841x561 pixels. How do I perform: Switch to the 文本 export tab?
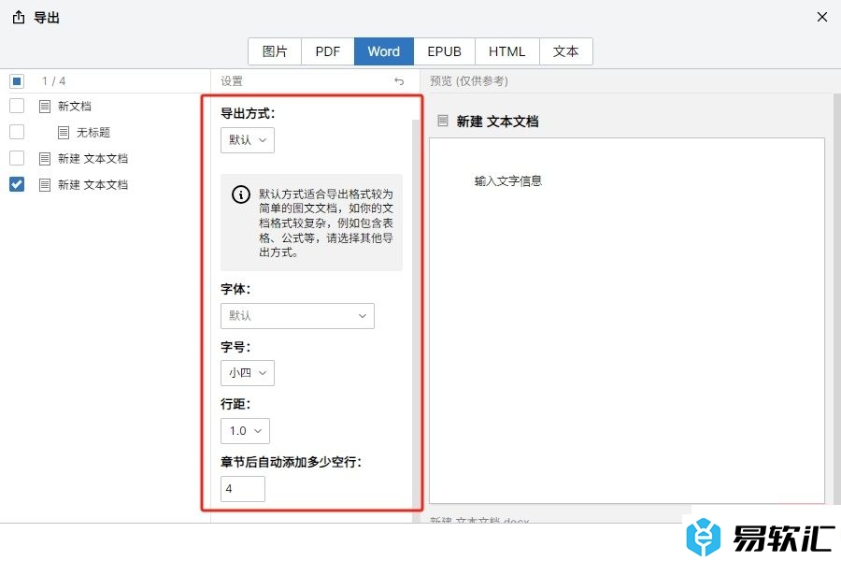pyautogui.click(x=566, y=51)
